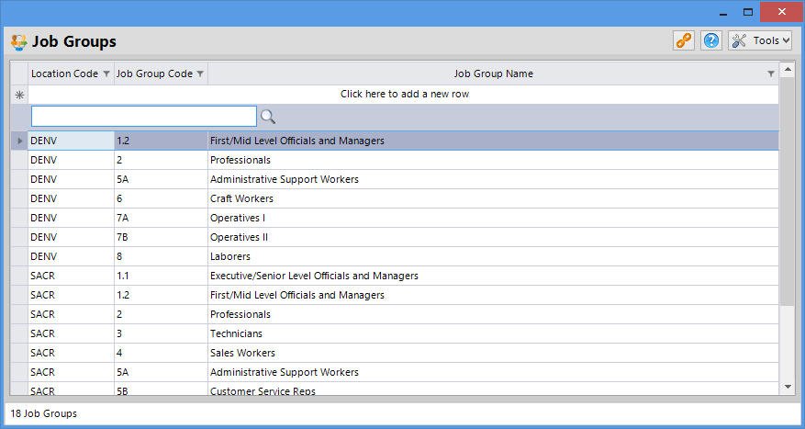Select the Technicians cell
This screenshot has height=429, width=805.
pos(493,333)
